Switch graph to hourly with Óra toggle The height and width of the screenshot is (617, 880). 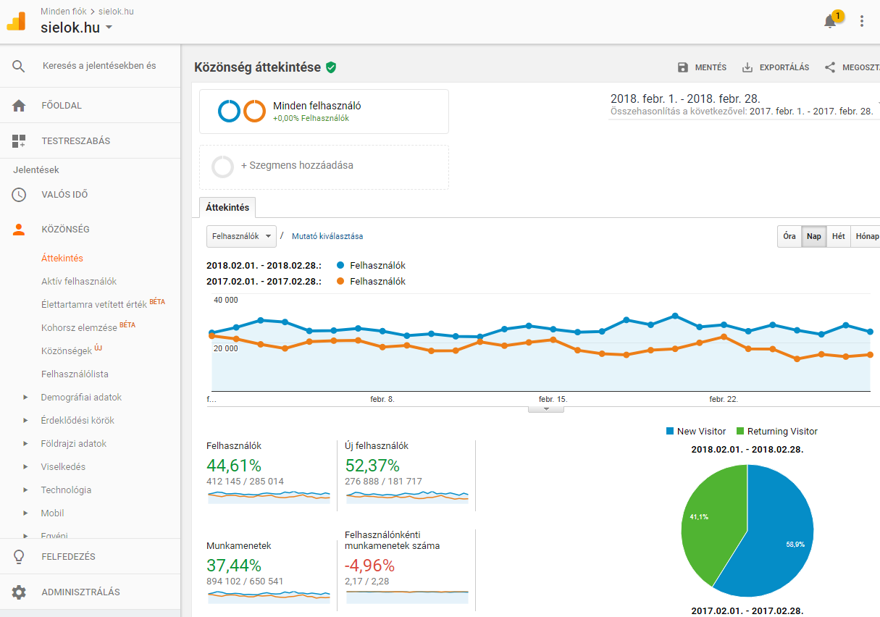pos(789,236)
